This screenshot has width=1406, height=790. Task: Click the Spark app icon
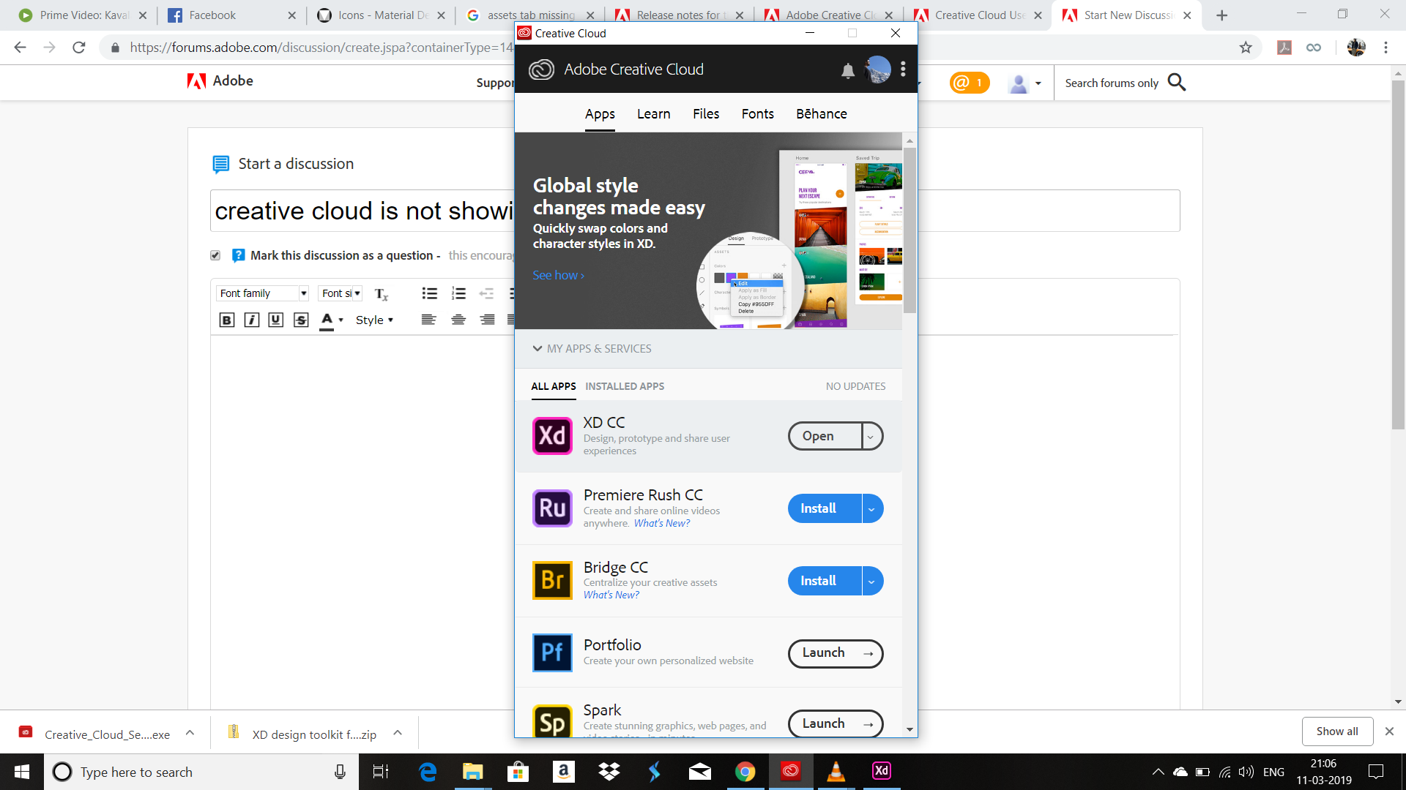552,721
